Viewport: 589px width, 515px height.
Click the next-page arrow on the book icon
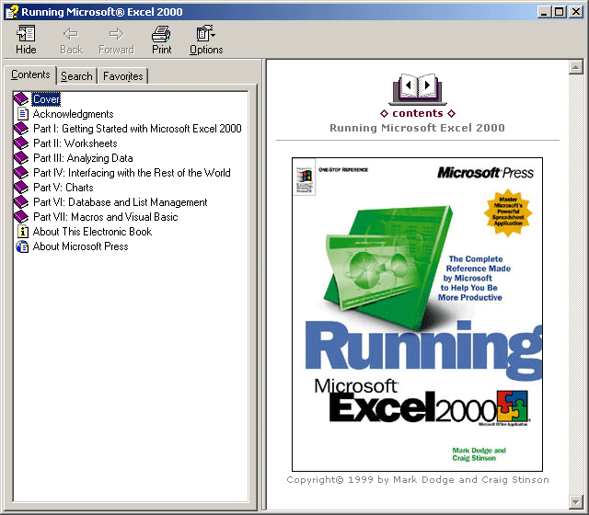tap(427, 86)
